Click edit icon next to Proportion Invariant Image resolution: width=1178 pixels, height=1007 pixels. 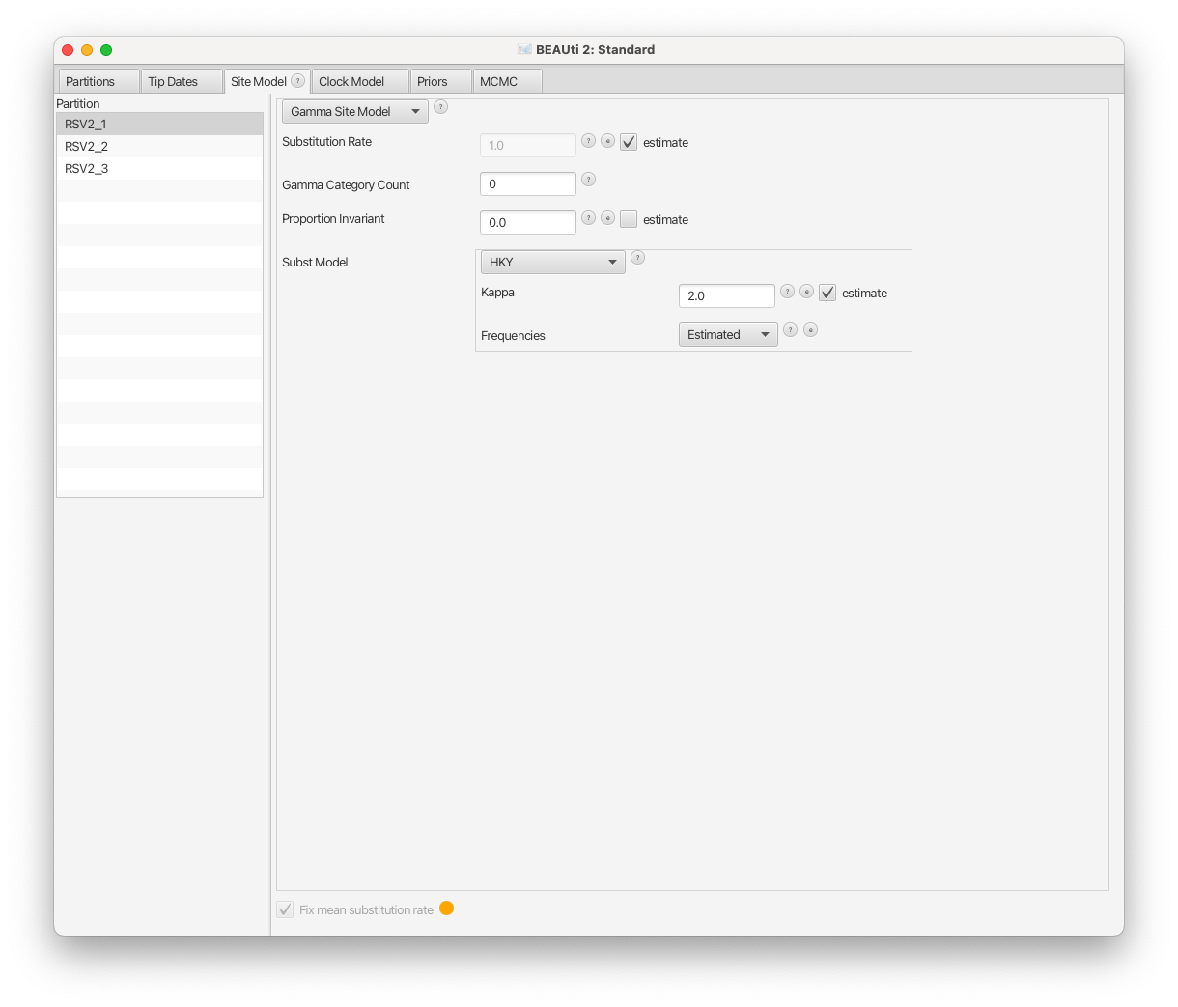(x=607, y=217)
